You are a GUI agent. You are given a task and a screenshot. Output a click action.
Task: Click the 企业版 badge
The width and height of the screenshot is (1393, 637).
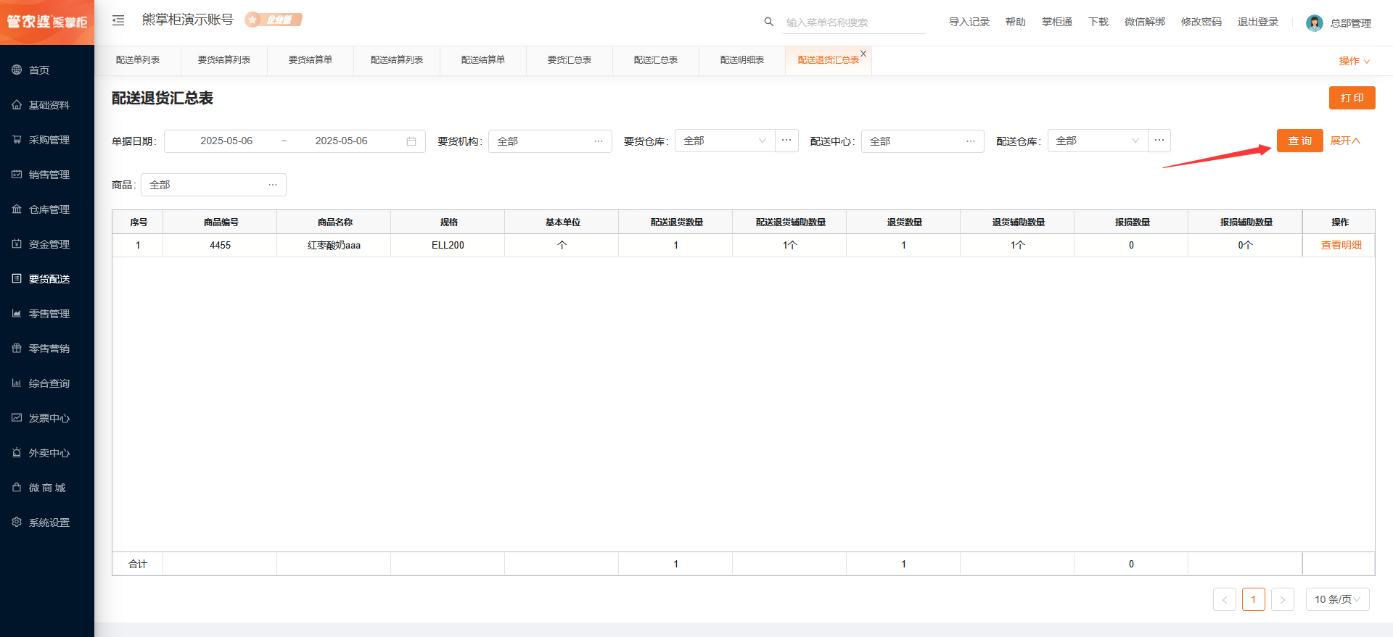tap(274, 20)
